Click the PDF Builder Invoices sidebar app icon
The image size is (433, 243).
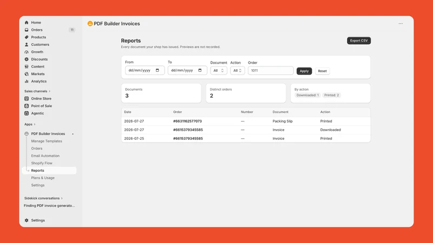pyautogui.click(x=27, y=133)
